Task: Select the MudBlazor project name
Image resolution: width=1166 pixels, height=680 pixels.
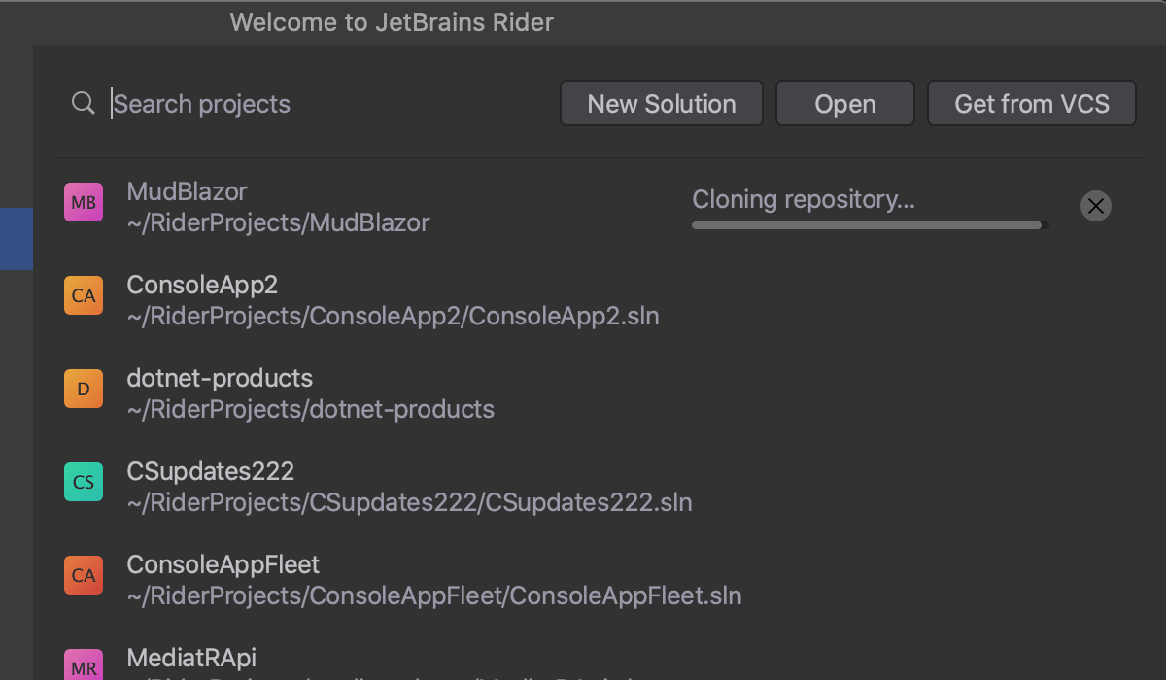Action: 187,191
